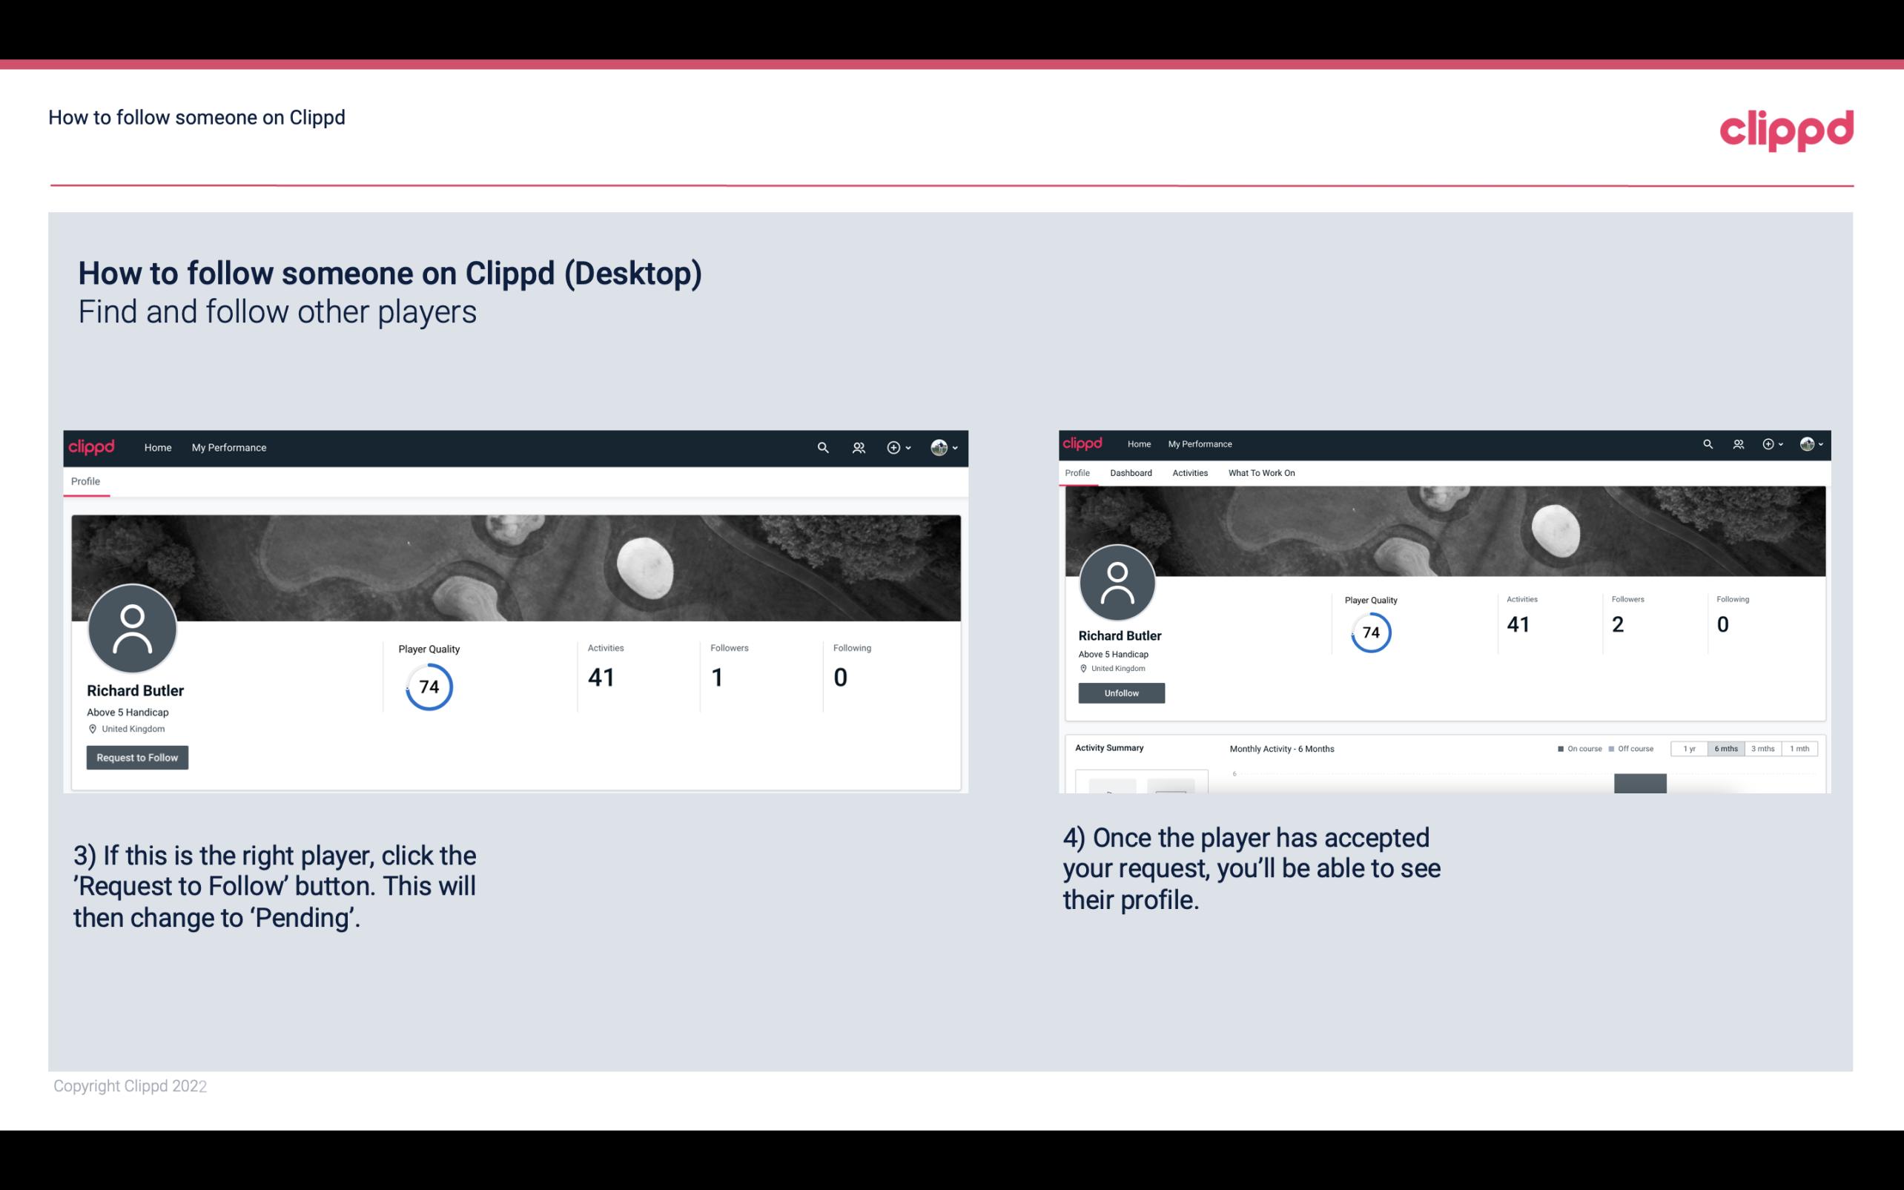Expand the '1 yr' time period dropdown
Image resolution: width=1904 pixels, height=1190 pixels.
1690,749
